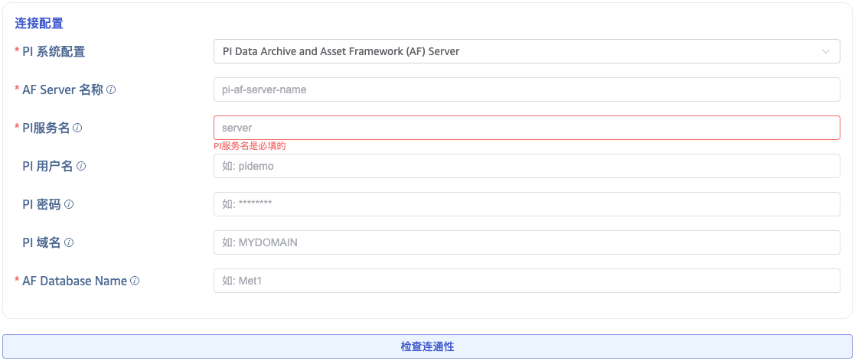
Task: Click the red error text PI服务名是必填的
Action: 250,146
